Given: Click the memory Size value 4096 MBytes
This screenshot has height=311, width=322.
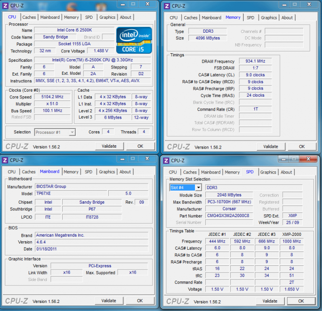Looking at the screenshot, I should tap(208, 38).
